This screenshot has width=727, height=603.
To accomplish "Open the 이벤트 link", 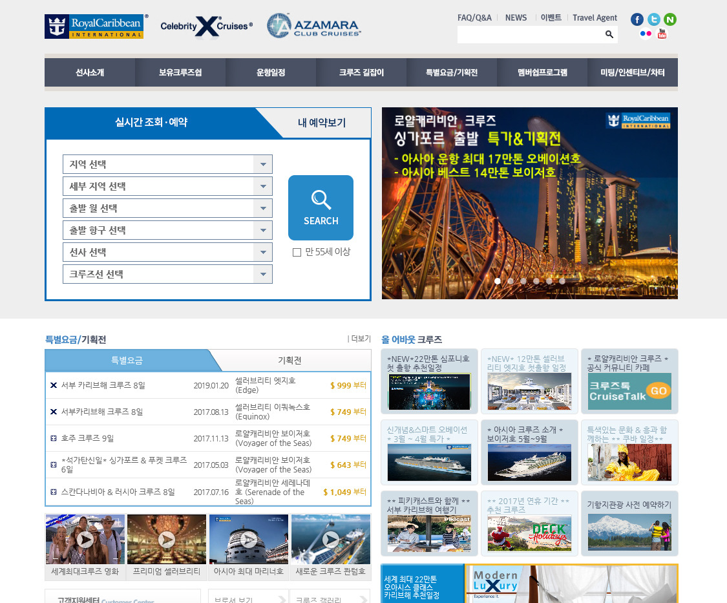I will pos(551,17).
